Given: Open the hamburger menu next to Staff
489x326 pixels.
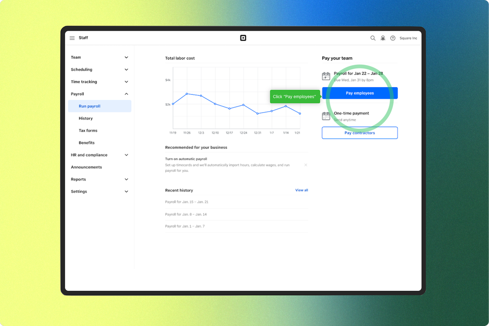Looking at the screenshot, I should 72,38.
